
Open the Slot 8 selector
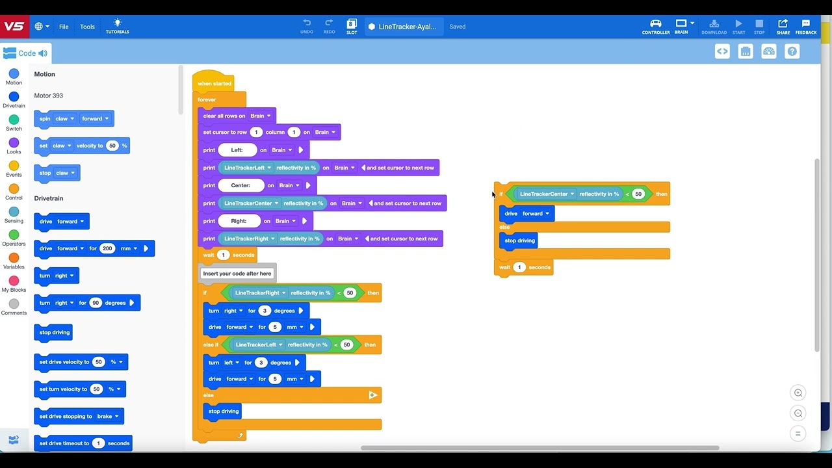[352, 26]
